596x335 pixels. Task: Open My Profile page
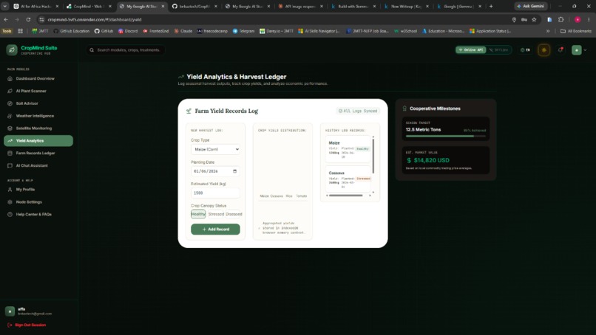[x=25, y=190]
